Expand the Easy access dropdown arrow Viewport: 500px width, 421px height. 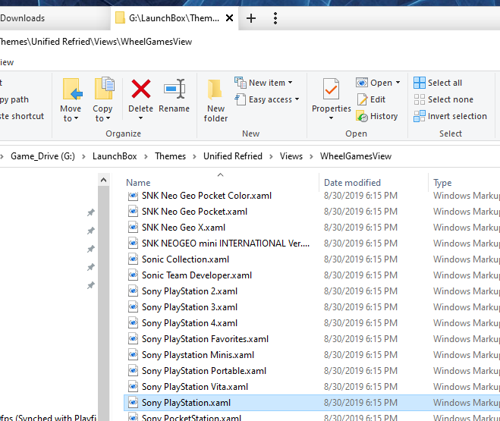(x=297, y=99)
